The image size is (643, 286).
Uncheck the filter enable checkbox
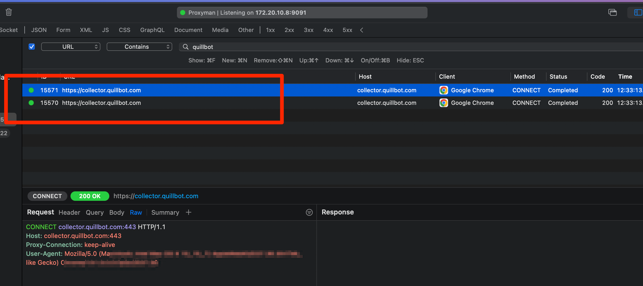coord(32,47)
